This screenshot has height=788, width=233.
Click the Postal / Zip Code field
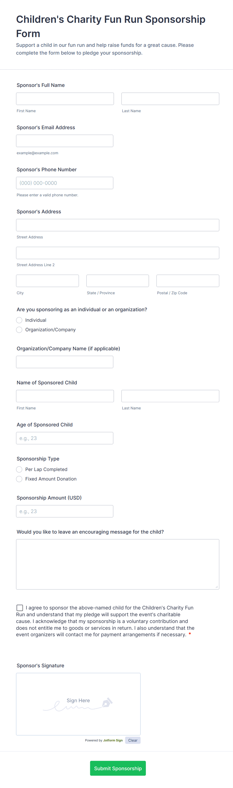click(187, 281)
